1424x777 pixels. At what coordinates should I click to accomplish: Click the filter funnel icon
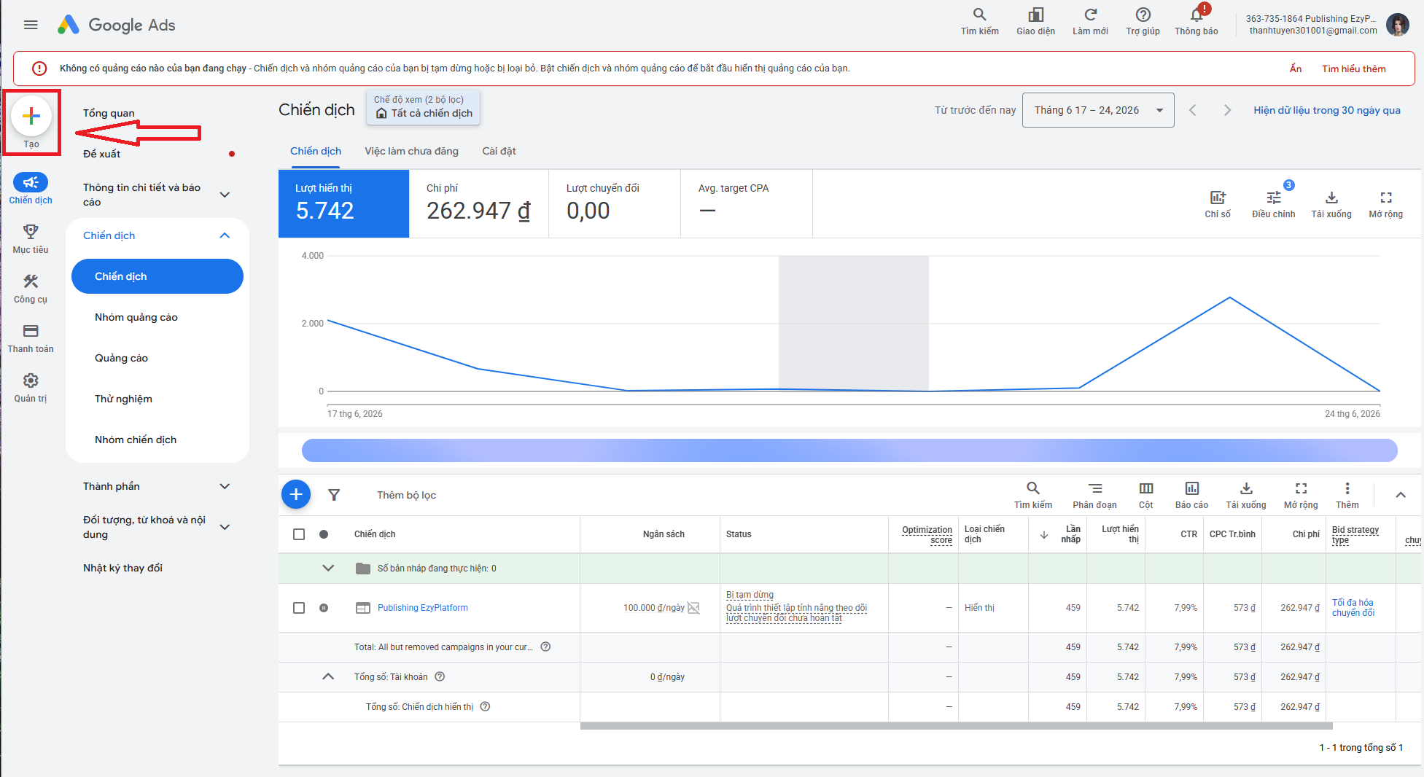coord(334,495)
